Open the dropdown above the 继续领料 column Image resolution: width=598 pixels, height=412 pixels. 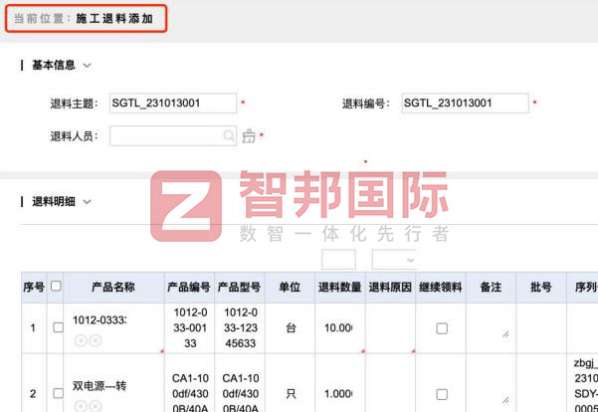pos(395,260)
